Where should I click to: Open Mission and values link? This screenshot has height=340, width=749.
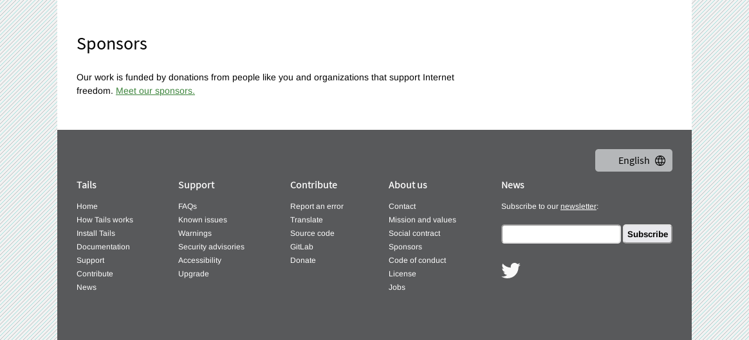pos(422,220)
